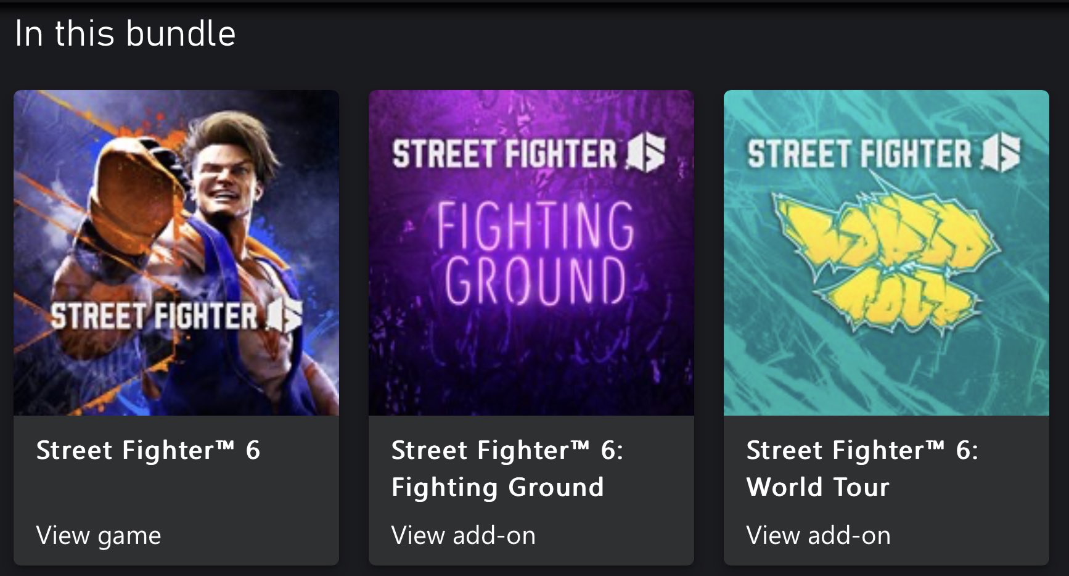Viewport: 1069px width, 576px height.
Task: Click the 6 emblem on the teal tile
Action: point(1001,153)
